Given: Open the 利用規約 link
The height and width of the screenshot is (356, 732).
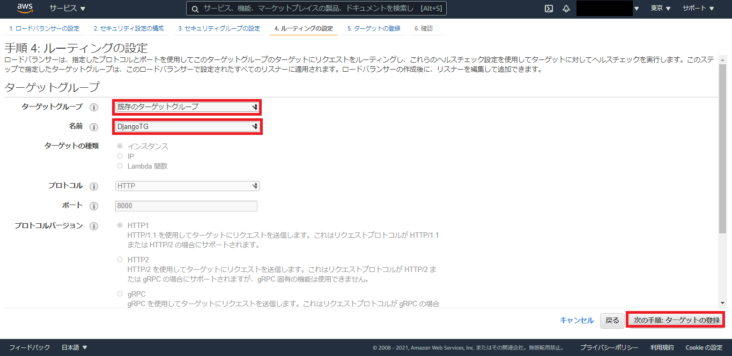Looking at the screenshot, I should [x=662, y=347].
